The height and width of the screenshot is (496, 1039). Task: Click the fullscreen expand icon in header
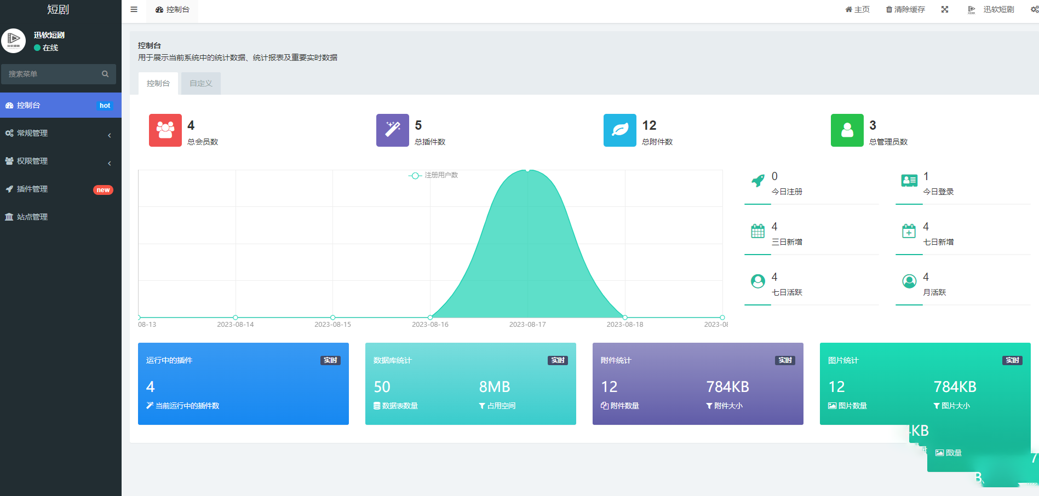(x=945, y=9)
